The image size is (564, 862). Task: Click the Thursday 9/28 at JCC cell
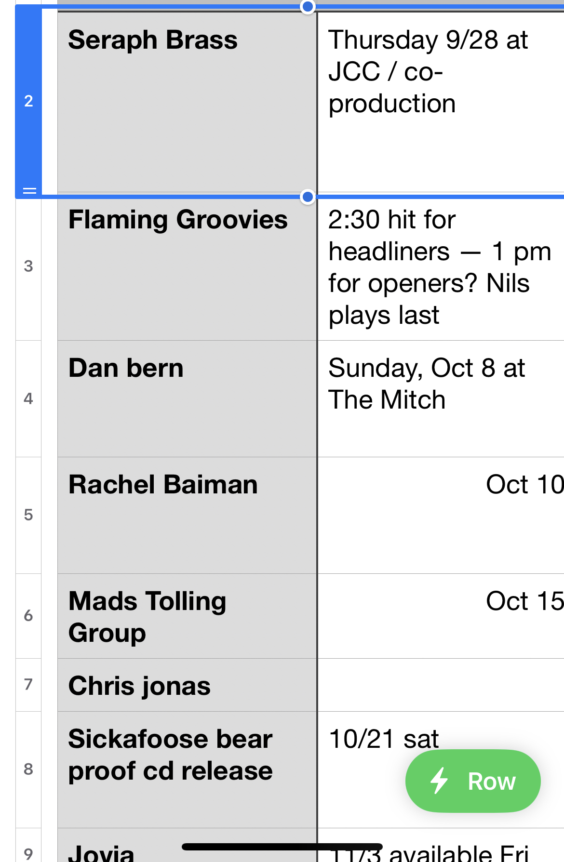pyautogui.click(x=441, y=101)
